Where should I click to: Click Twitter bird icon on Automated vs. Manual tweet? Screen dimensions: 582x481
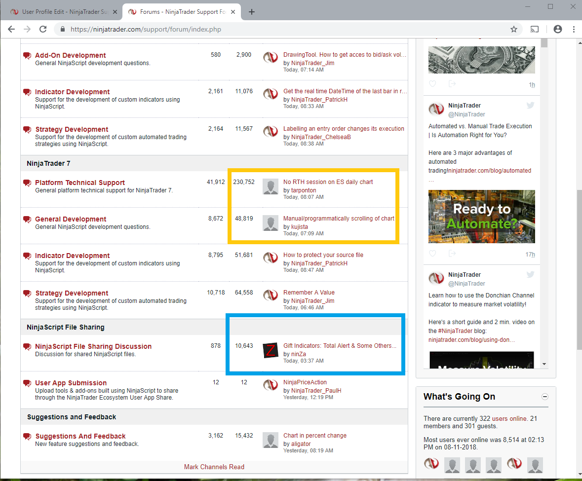530,105
